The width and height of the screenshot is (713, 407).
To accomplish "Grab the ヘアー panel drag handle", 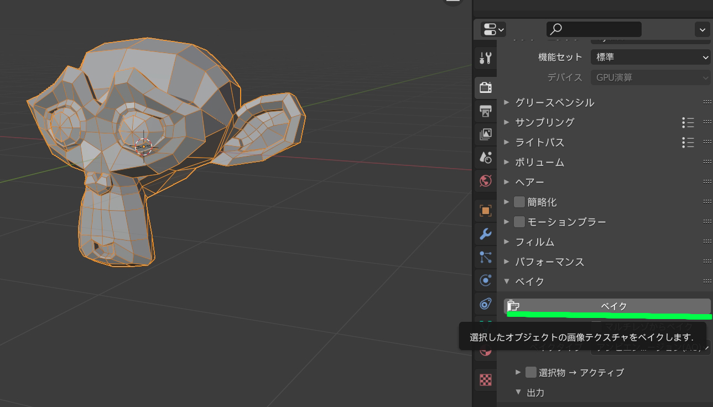I will click(707, 182).
